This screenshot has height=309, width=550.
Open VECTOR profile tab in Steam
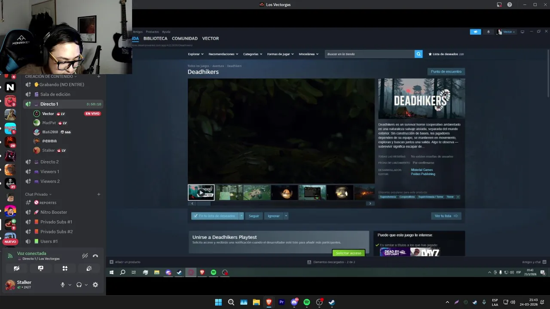(211, 39)
